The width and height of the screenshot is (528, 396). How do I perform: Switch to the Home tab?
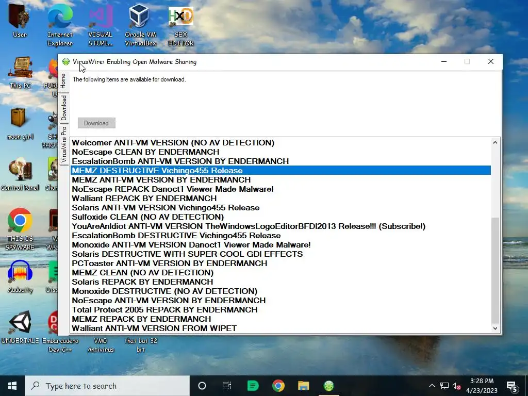63,81
